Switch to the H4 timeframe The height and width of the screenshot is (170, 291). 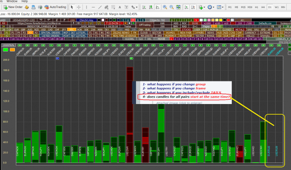point(263,7)
